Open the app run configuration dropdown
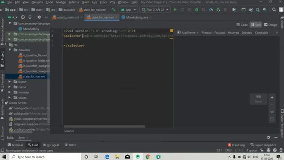284x160 pixels. pyautogui.click(x=128, y=10)
